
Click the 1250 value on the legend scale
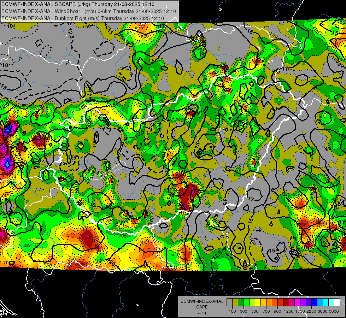click(289, 311)
